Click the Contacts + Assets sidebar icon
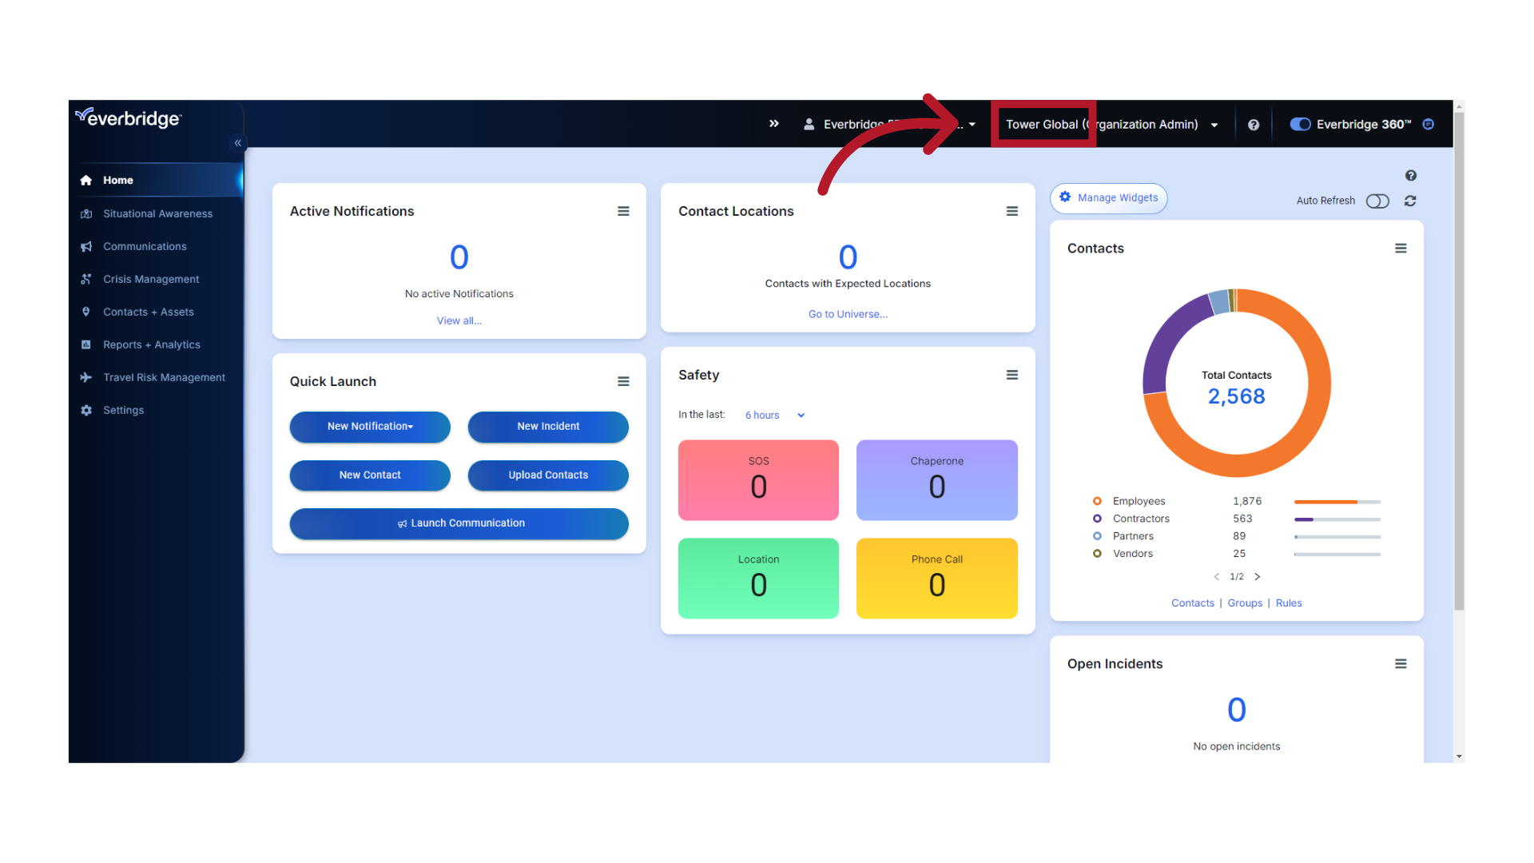This screenshot has width=1534, height=863. pyautogui.click(x=86, y=312)
